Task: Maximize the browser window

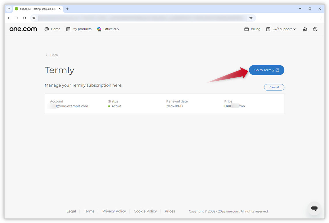Action: pos(310,9)
